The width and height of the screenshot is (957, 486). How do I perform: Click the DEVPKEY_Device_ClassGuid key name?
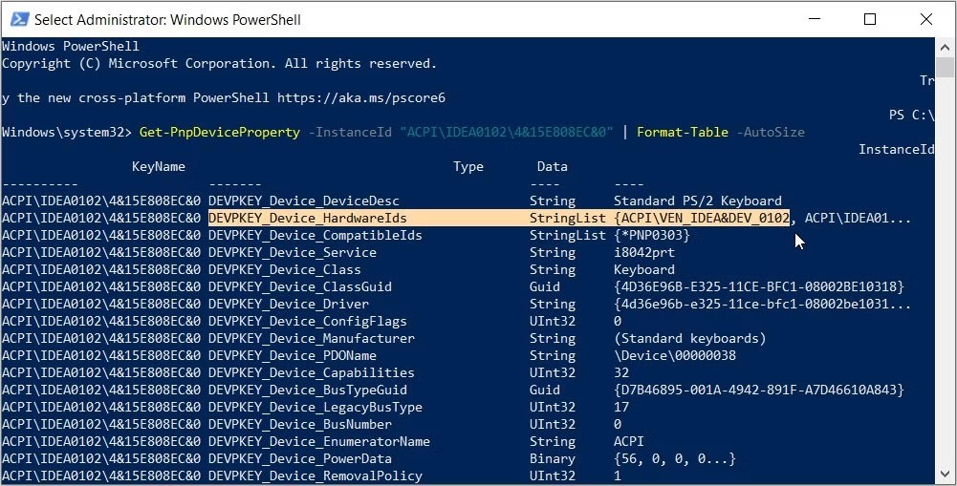(300, 287)
